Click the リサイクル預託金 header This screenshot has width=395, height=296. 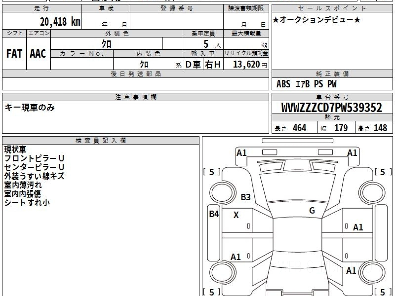coord(246,53)
